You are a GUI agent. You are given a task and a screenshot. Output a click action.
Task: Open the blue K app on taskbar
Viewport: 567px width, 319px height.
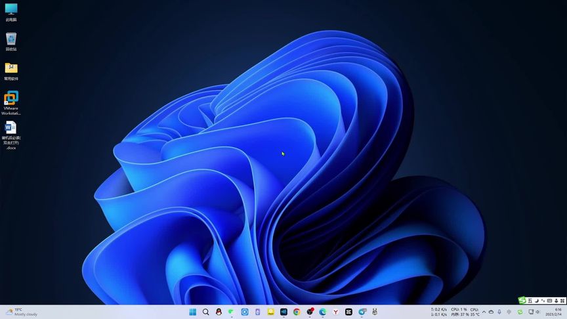[x=245, y=312]
